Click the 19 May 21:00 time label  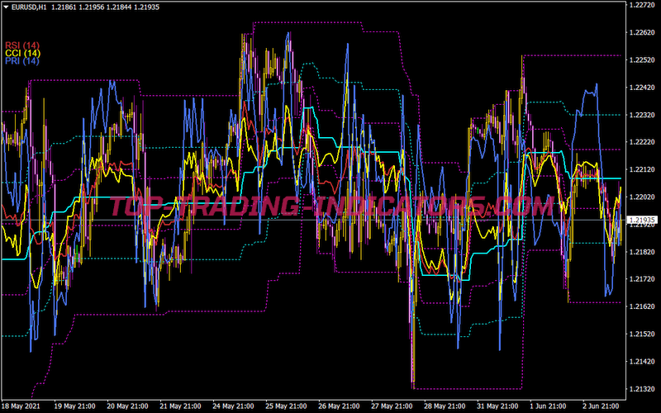74,406
